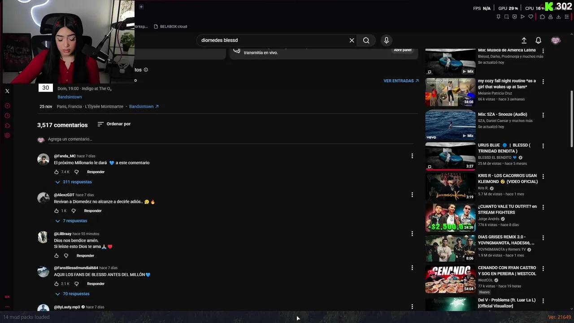Like the comment by @LilBraay

57,256
